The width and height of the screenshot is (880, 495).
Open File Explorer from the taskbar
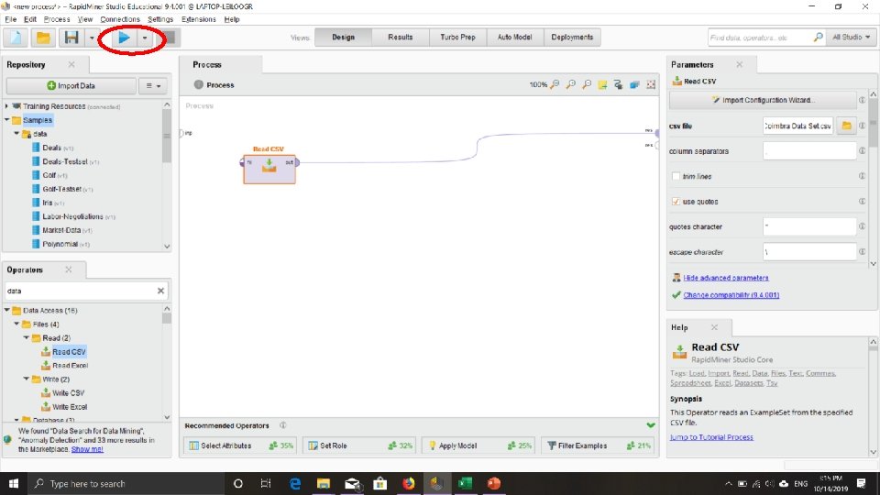pos(324,483)
